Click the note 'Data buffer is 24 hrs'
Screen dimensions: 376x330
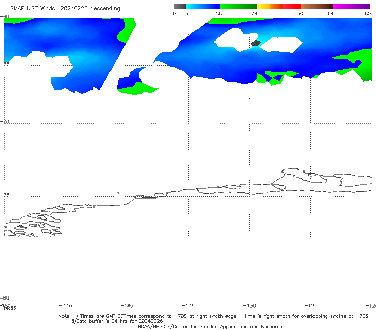(x=102, y=321)
